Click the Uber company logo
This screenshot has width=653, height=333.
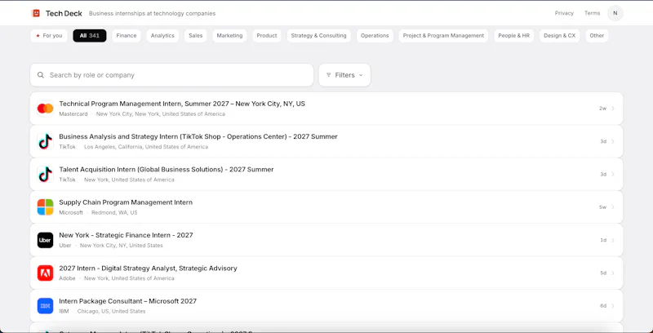pyautogui.click(x=45, y=240)
